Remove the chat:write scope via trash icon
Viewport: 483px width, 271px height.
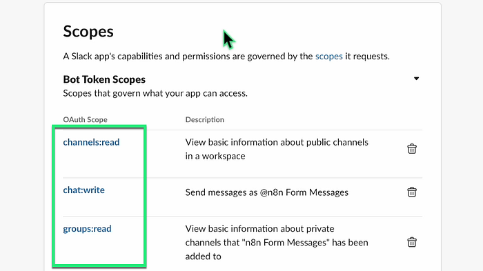(x=412, y=192)
